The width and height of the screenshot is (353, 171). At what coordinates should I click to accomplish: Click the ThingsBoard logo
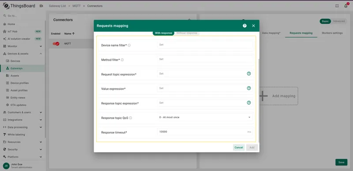pos(19,6)
